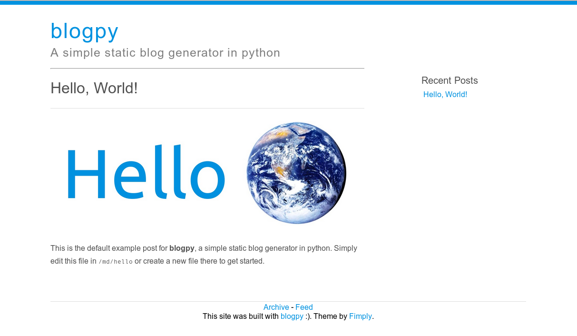Image resolution: width=577 pixels, height=336 pixels.
Task: Open the site Feed
Action: click(x=304, y=307)
